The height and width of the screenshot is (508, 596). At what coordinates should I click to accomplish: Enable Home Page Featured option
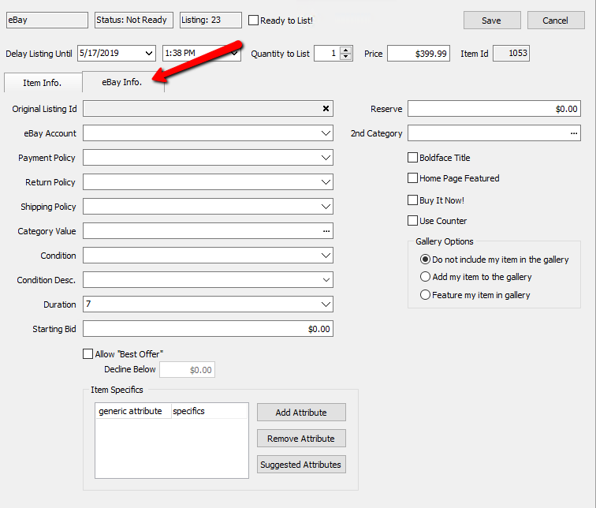tap(412, 178)
